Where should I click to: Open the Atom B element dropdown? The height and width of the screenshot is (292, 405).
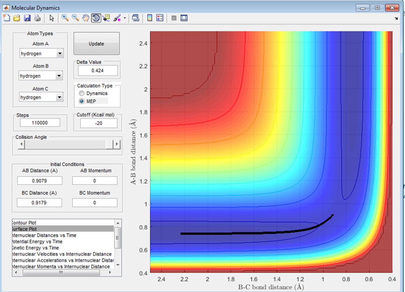(60, 76)
